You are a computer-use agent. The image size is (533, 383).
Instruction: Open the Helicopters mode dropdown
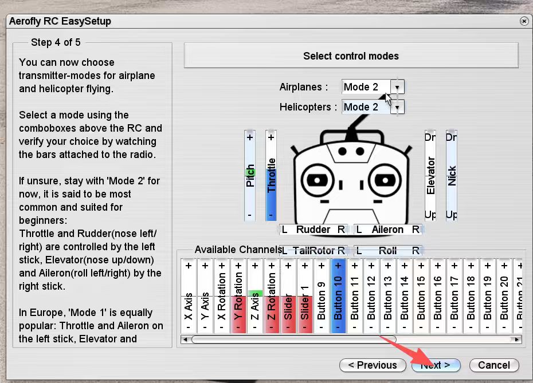tap(398, 107)
